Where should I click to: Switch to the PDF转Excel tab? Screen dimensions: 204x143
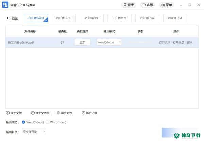[x=64, y=18]
